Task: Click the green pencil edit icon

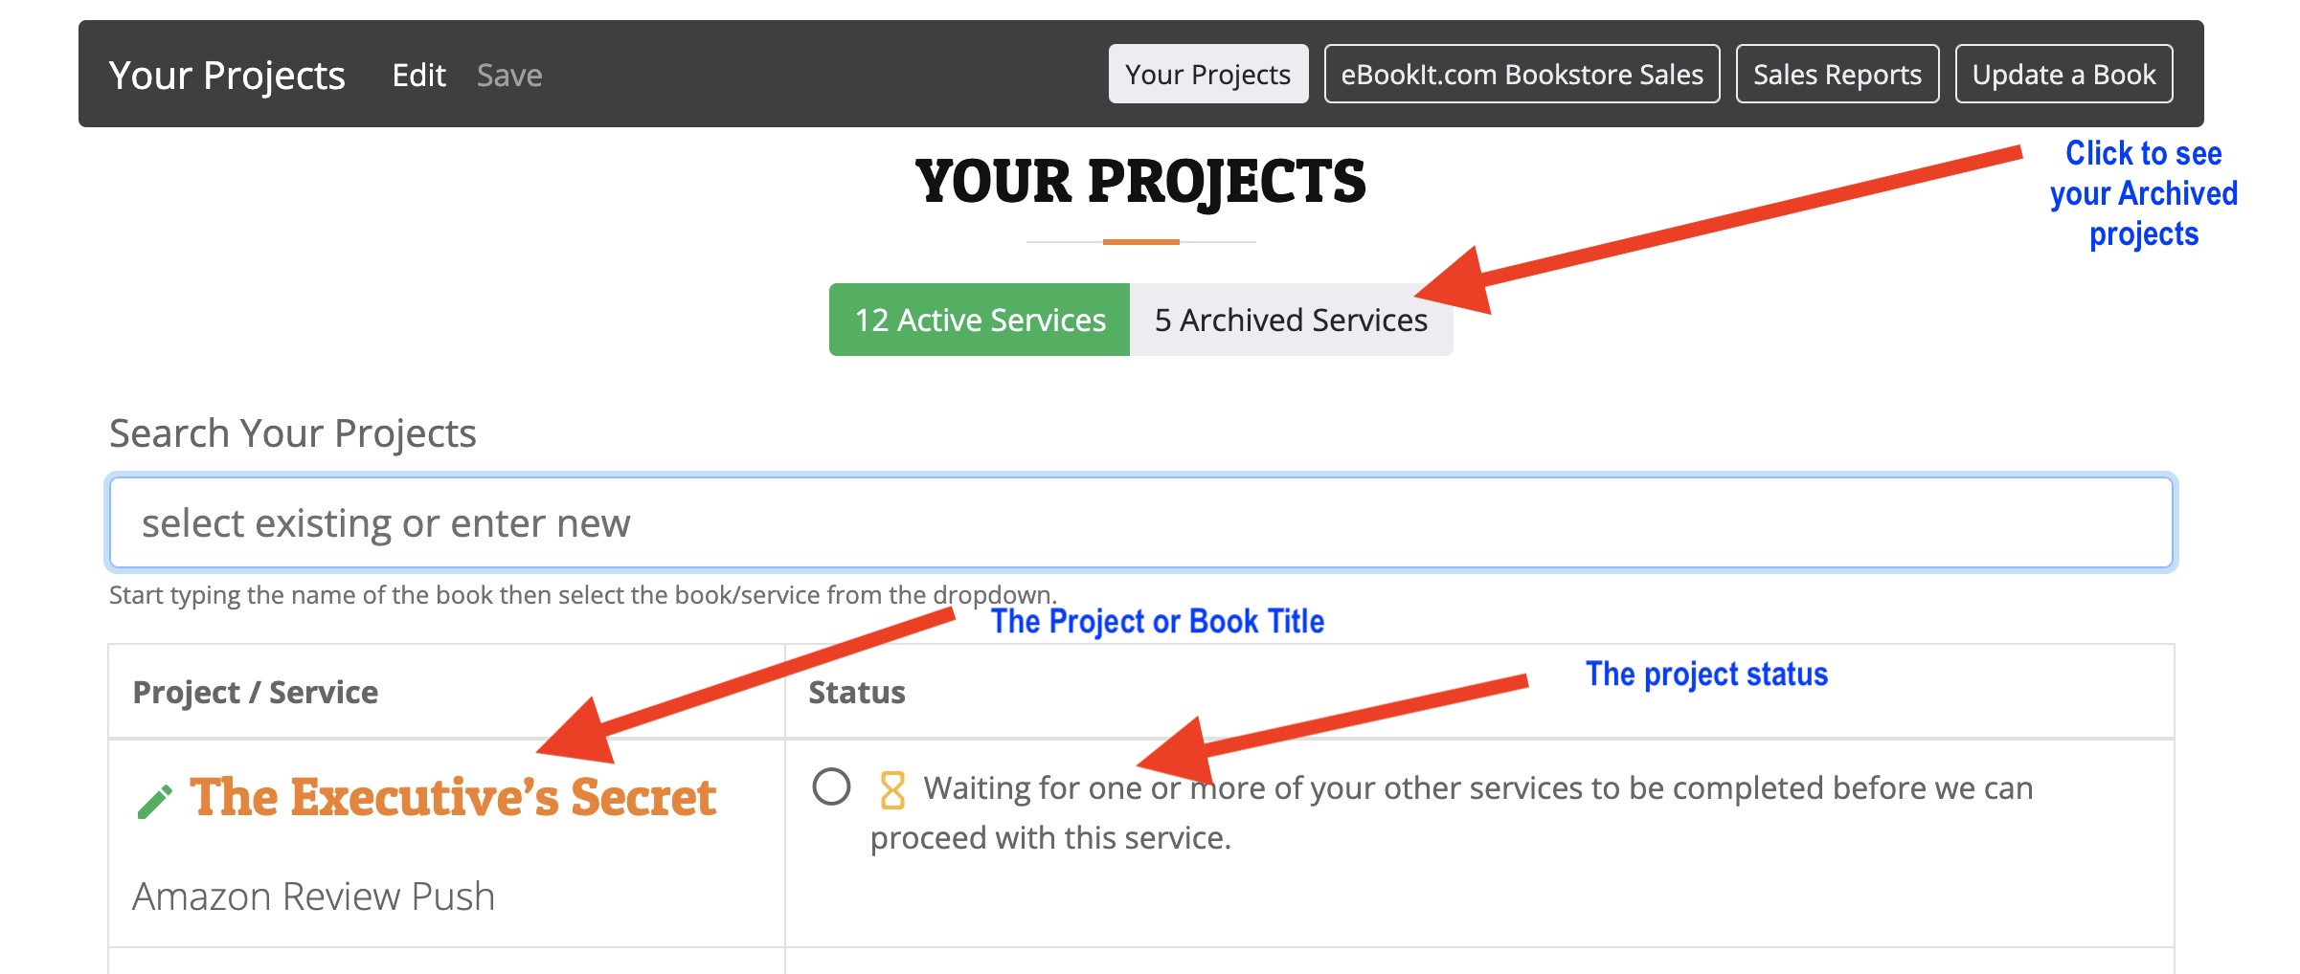Action: click(155, 802)
